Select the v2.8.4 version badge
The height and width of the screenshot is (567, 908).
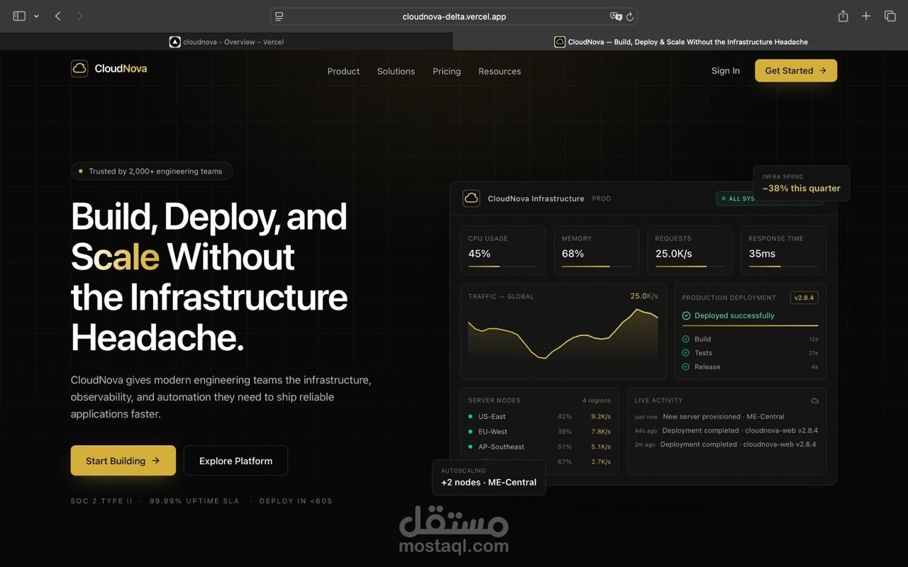(x=804, y=298)
